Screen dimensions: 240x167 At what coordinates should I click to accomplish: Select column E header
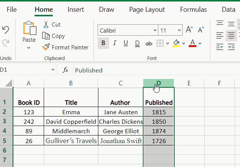pyautogui.click(x=189, y=83)
